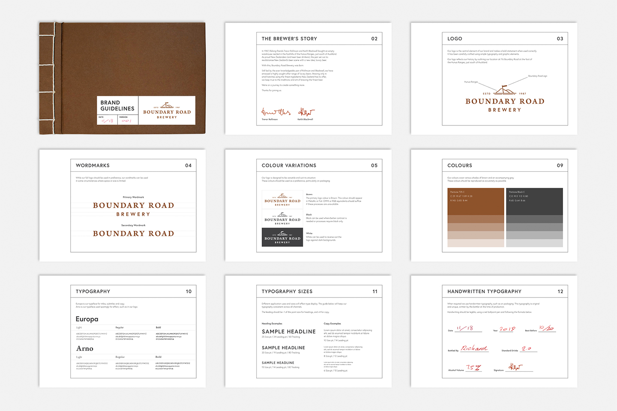Click the Europa typeface name
The image size is (617, 411).
[87, 319]
